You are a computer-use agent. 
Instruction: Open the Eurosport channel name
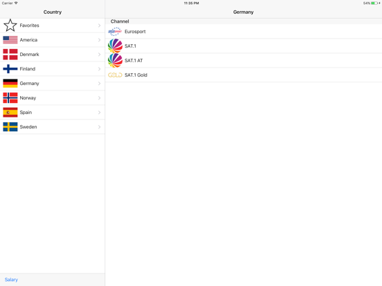(135, 32)
